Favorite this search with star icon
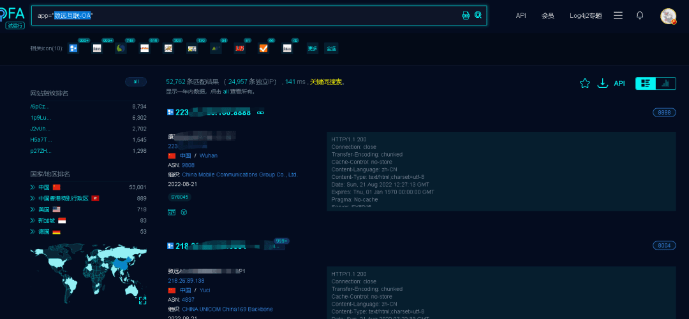Viewport: 689px width, 319px height. pyautogui.click(x=584, y=83)
